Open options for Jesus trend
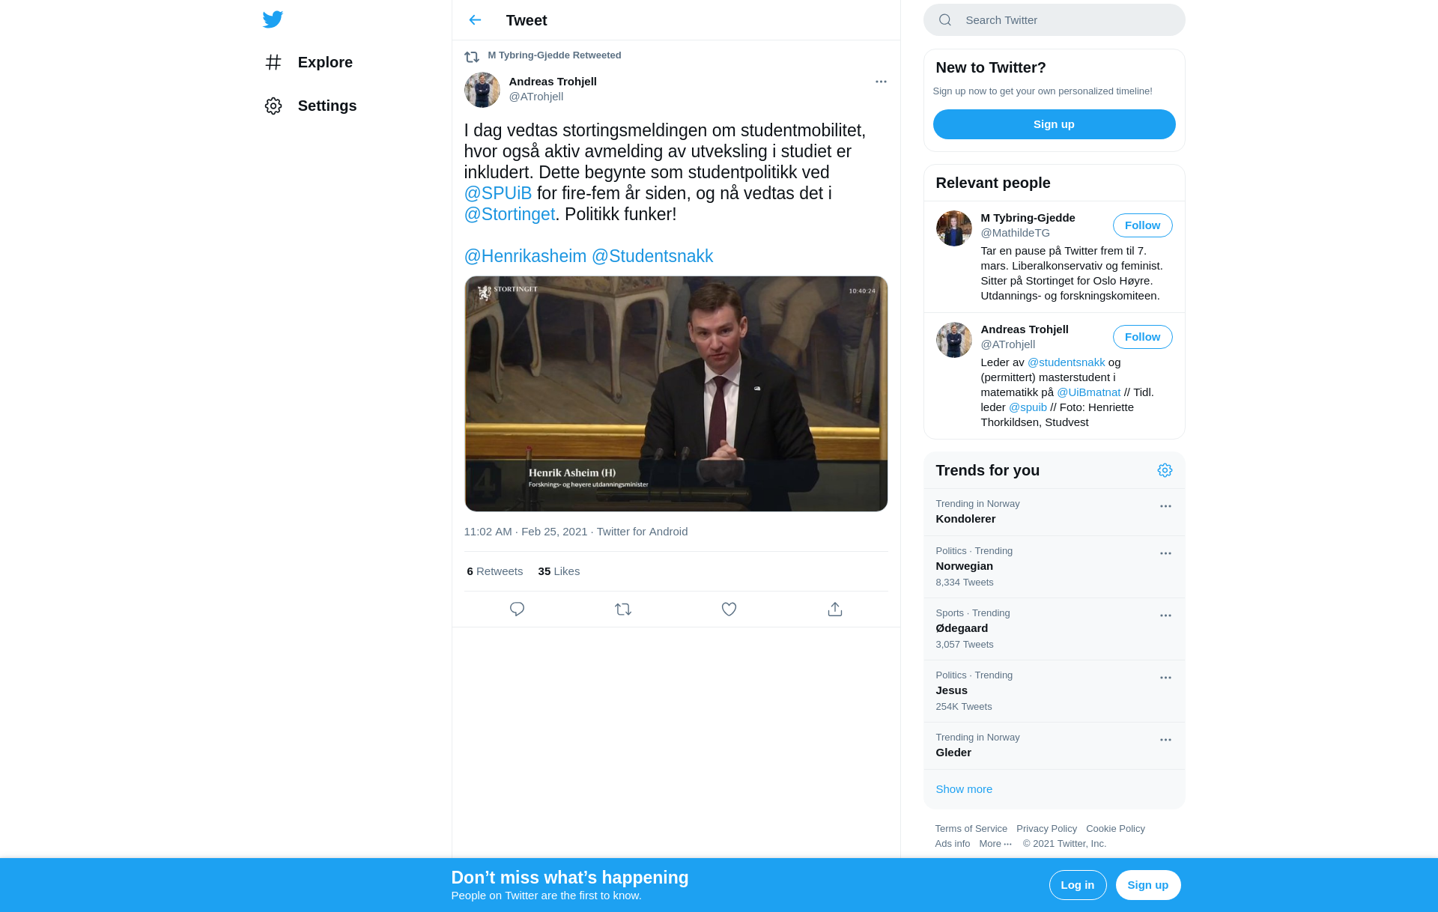 [x=1165, y=678]
